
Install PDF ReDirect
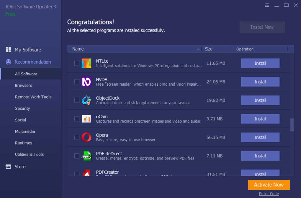(260, 156)
